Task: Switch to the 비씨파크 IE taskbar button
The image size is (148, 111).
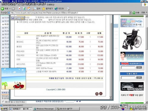Action: pyautogui.click(x=21, y=109)
